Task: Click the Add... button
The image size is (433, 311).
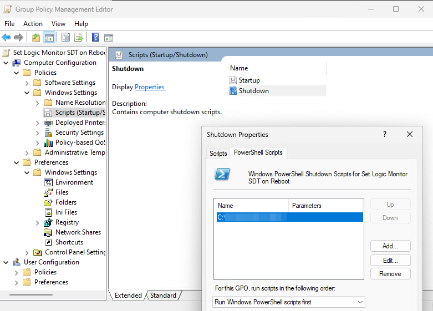Action: 390,246
